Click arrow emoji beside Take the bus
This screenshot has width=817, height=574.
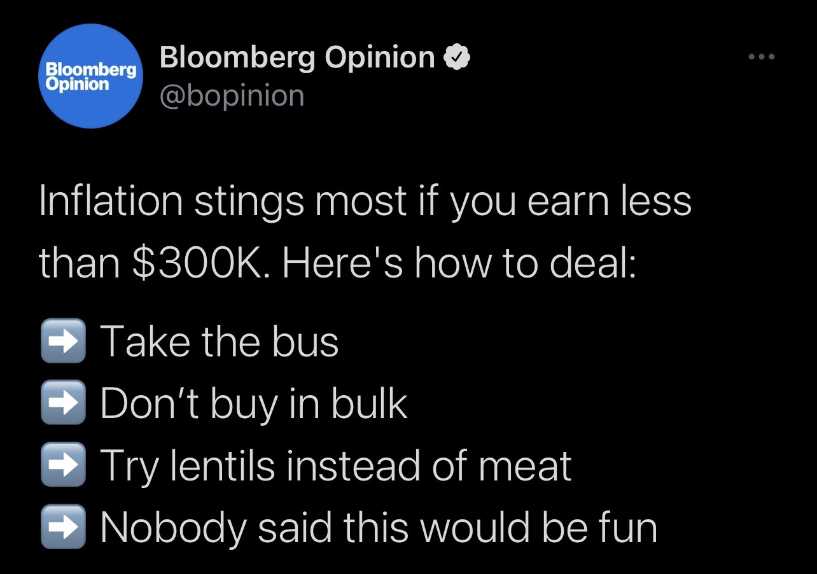click(62, 341)
